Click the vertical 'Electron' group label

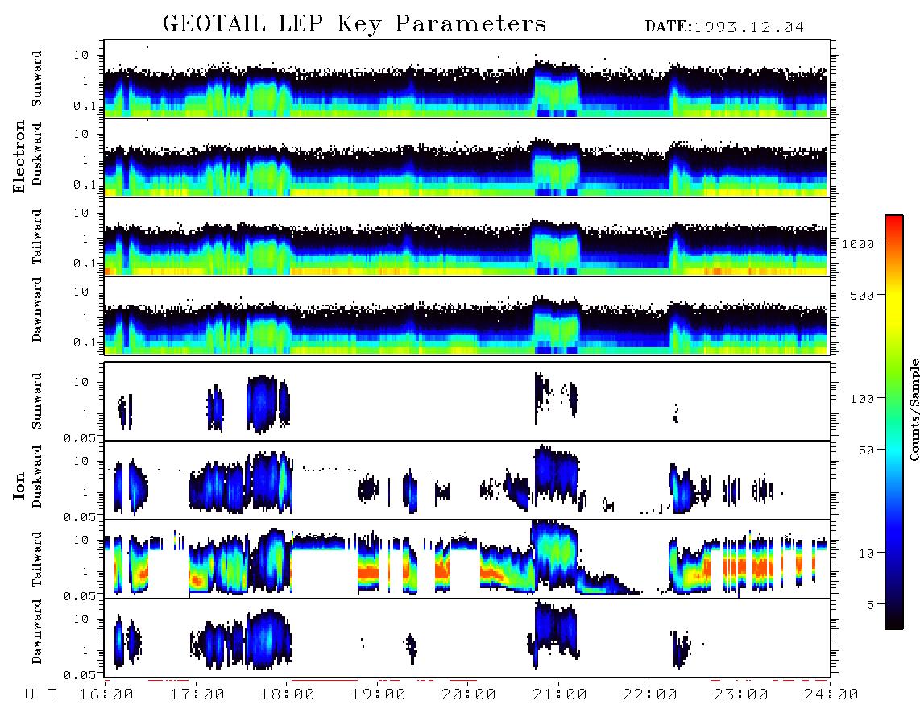[19, 156]
